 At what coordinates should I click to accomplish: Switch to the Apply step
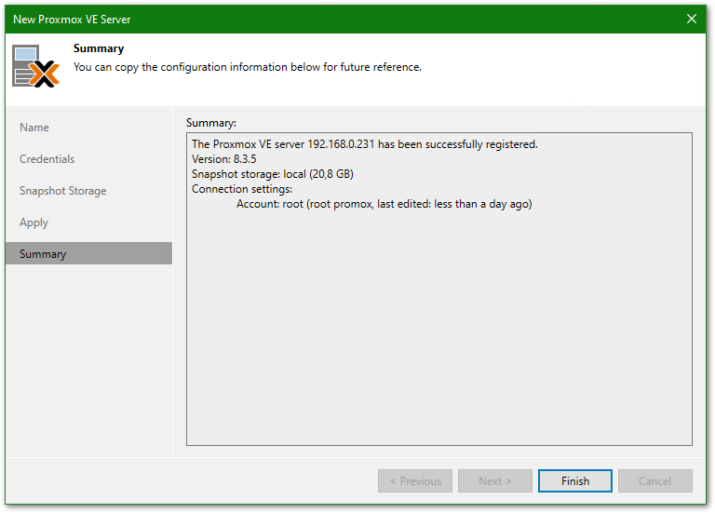click(x=34, y=223)
